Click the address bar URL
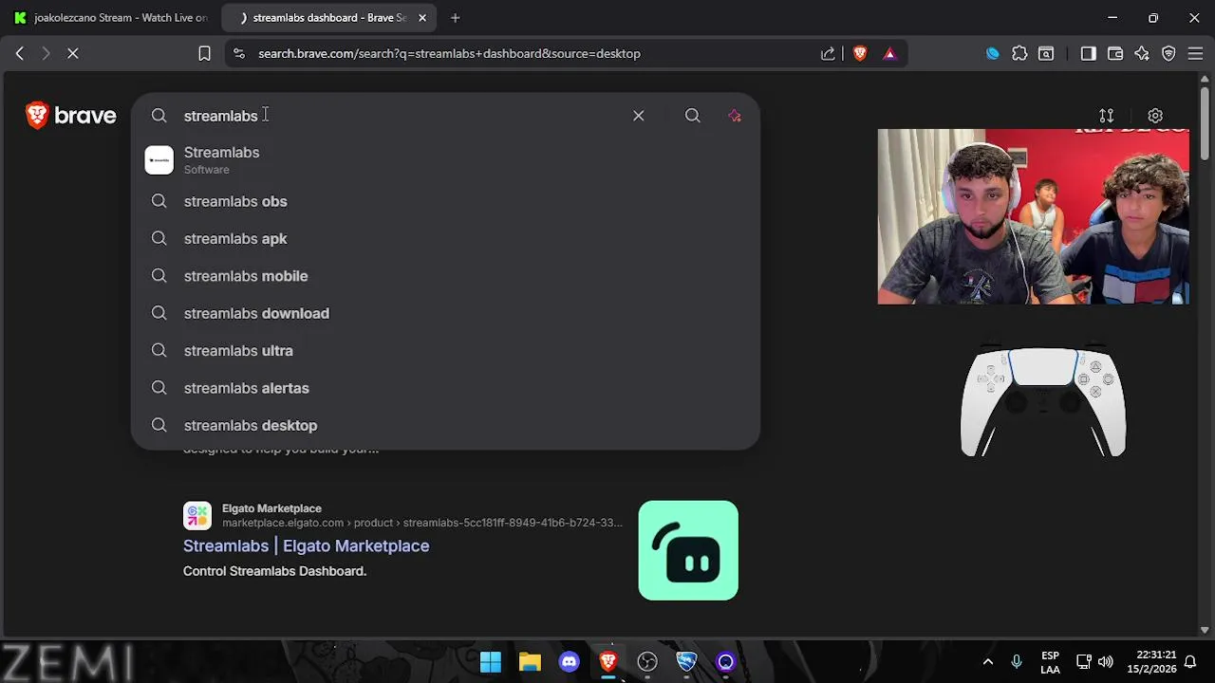Image resolution: width=1215 pixels, height=683 pixels. [x=449, y=54]
